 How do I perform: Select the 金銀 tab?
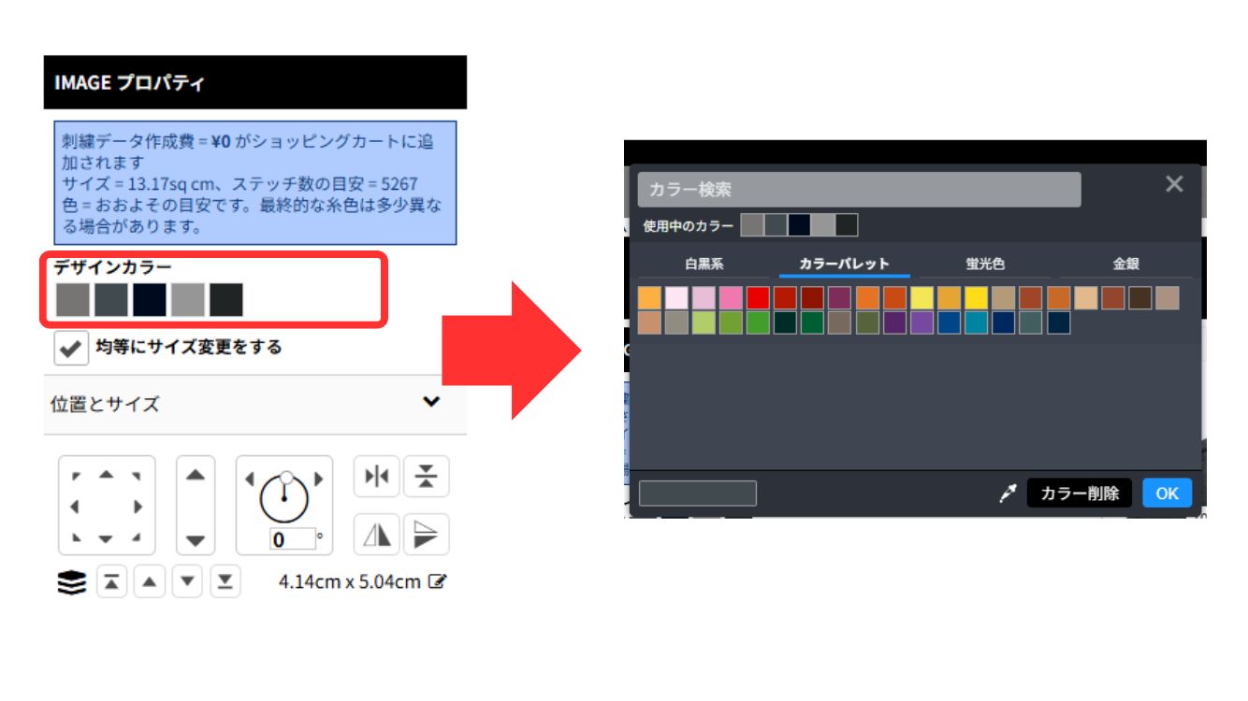[x=1125, y=265]
